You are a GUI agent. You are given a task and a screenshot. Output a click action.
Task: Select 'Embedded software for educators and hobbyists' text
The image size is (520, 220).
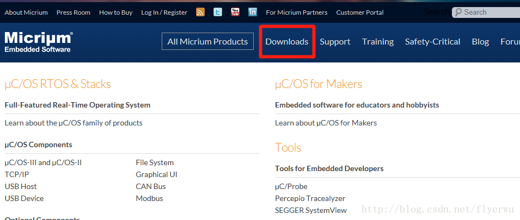click(357, 105)
